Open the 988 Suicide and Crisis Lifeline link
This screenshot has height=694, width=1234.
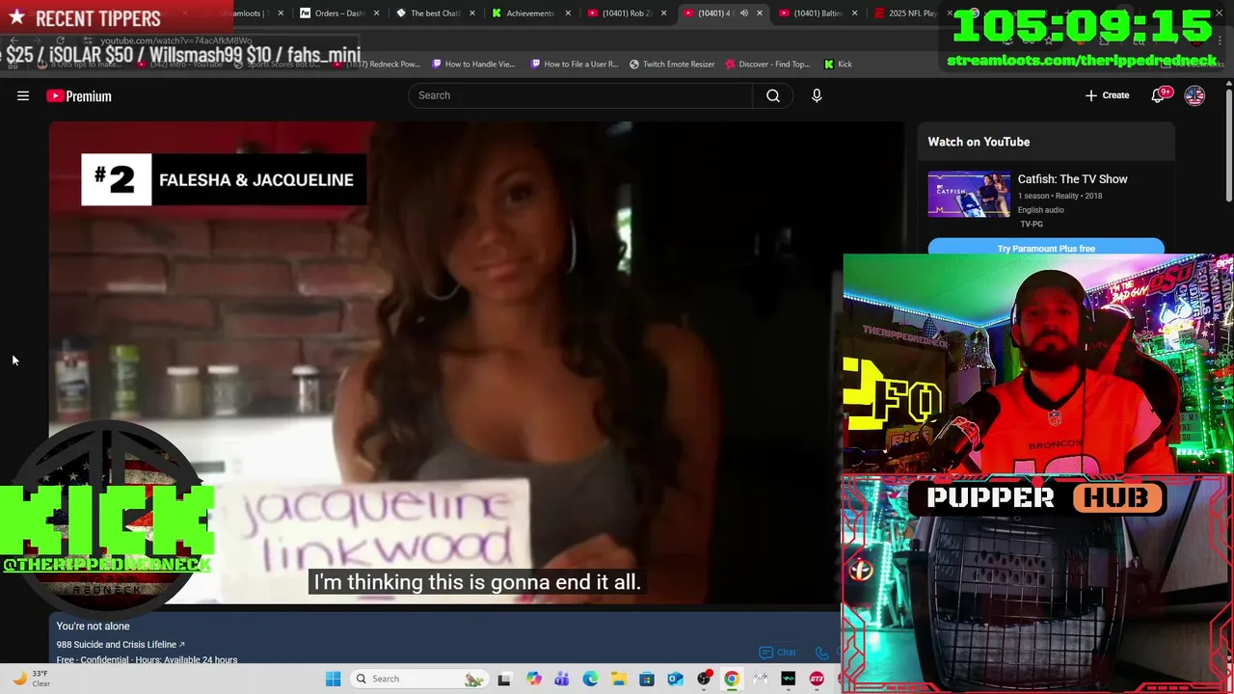click(121, 644)
